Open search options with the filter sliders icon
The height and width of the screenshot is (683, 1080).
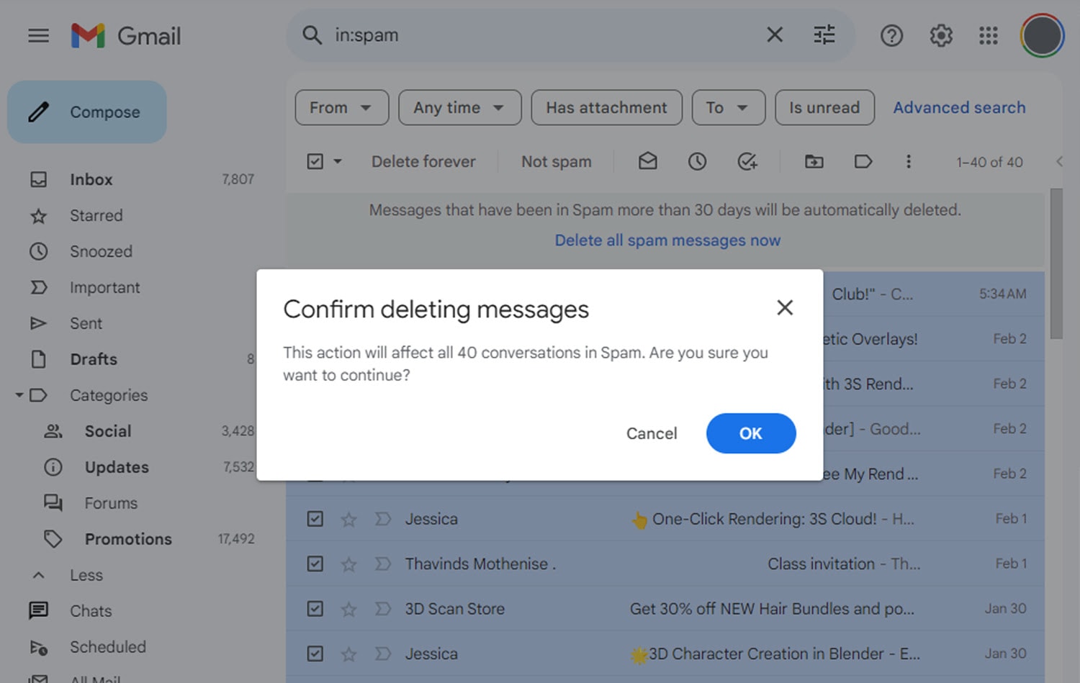[x=823, y=35]
